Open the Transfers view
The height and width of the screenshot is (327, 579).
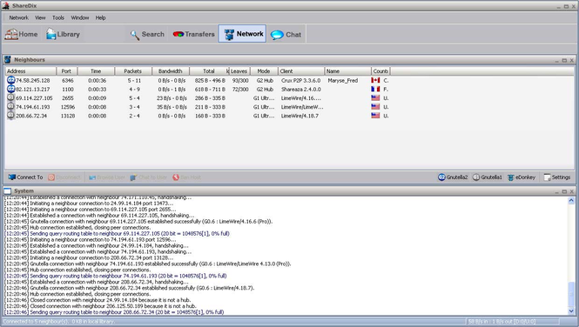coord(193,34)
